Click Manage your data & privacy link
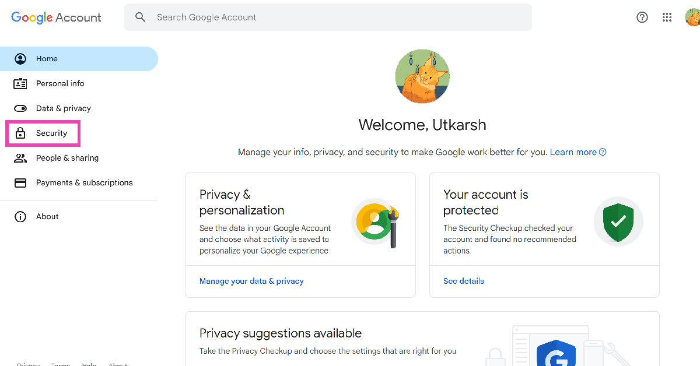 [x=251, y=281]
